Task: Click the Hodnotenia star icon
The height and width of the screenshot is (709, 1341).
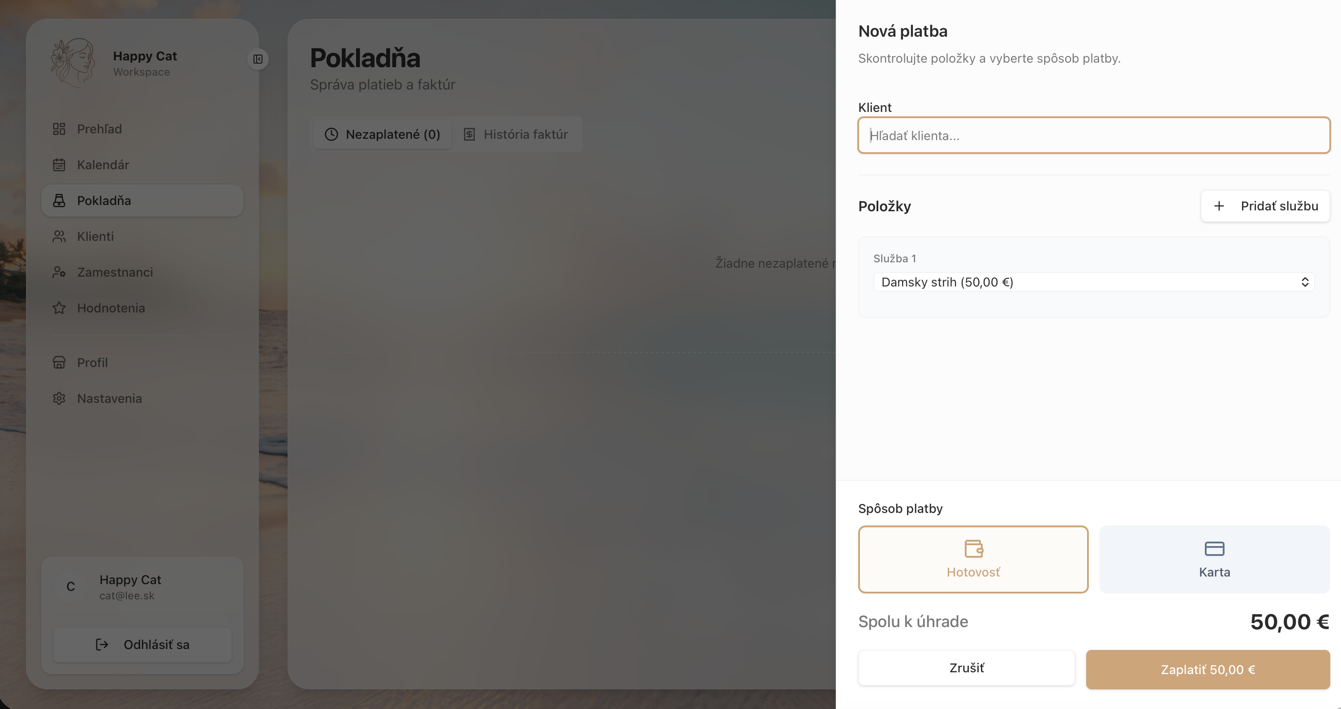Action: click(x=59, y=308)
